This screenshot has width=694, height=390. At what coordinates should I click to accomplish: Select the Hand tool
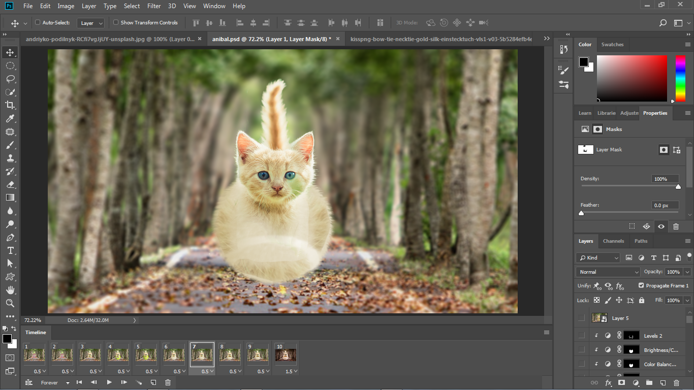pos(10,290)
